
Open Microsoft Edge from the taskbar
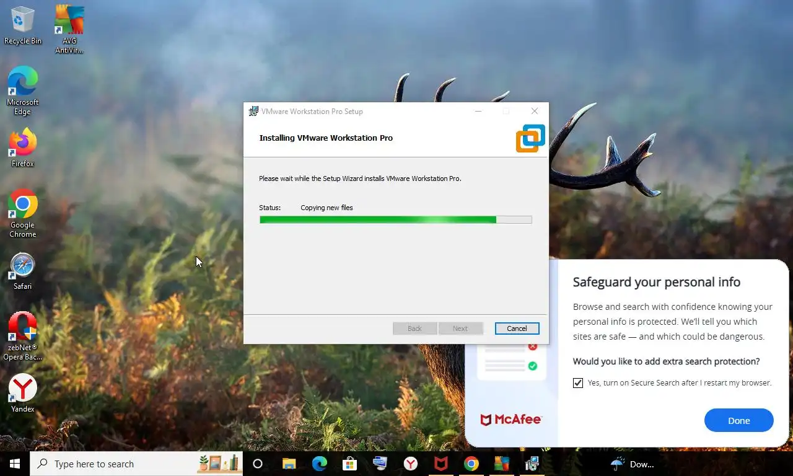click(x=319, y=464)
